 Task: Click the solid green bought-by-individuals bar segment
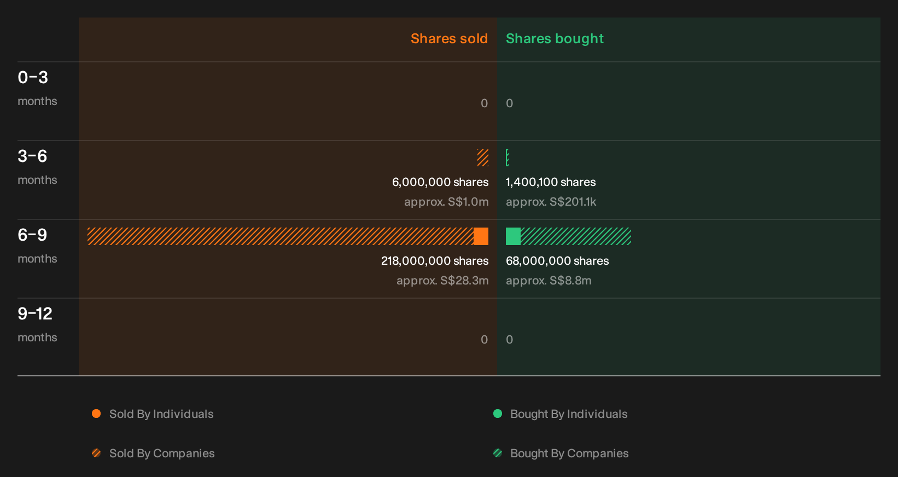tap(513, 236)
